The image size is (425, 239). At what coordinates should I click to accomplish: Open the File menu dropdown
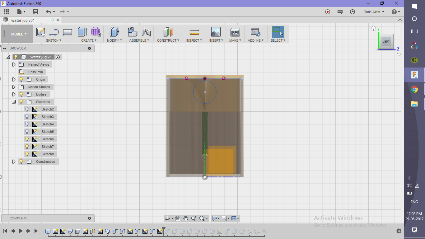pos(21,12)
